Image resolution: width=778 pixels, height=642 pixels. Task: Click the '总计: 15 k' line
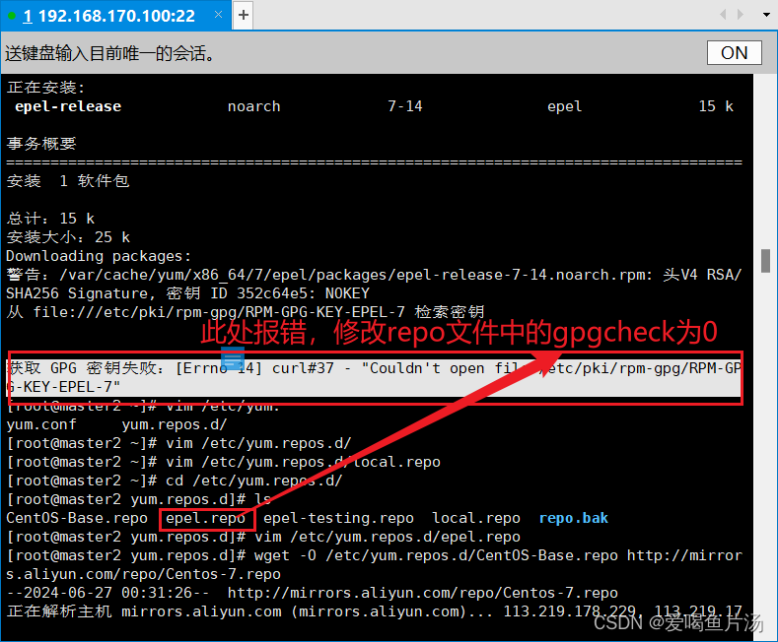(50, 219)
